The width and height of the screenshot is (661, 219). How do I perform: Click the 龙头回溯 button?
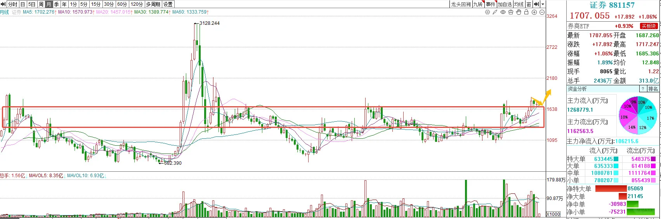click(461, 4)
